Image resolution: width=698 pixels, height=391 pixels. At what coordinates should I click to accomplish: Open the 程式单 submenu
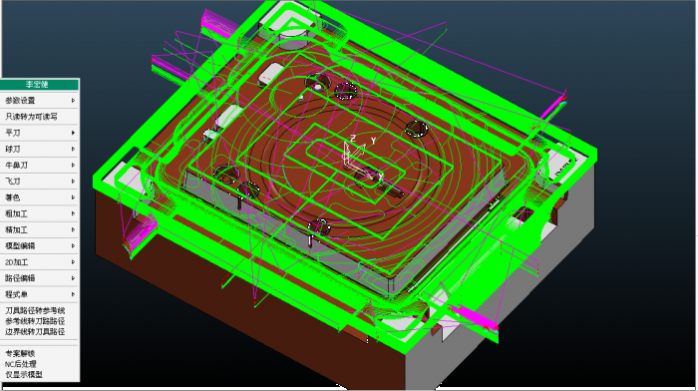pyautogui.click(x=39, y=294)
